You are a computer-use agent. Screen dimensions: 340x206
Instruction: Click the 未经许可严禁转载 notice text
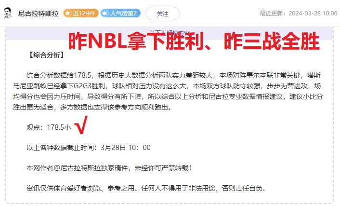163,168
